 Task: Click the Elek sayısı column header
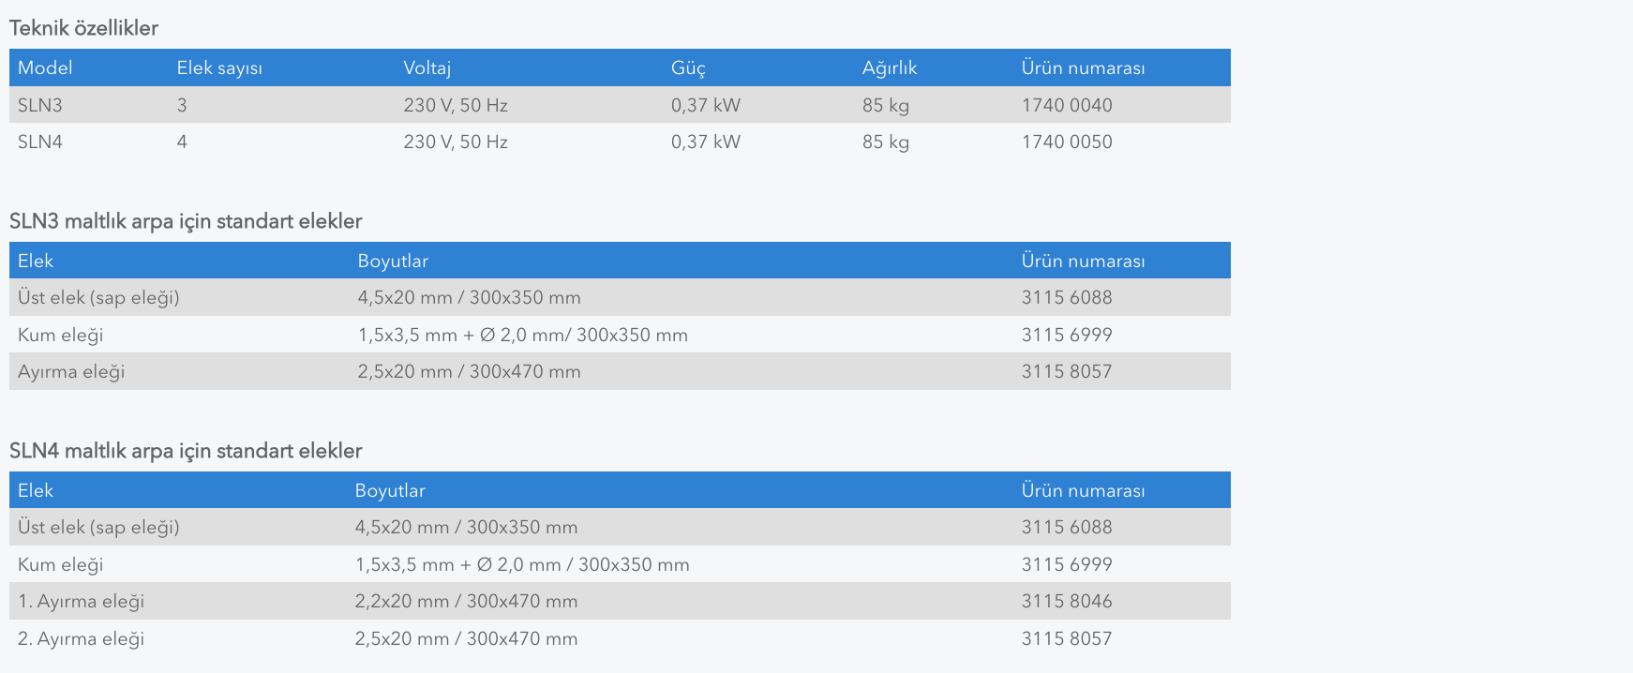pos(219,67)
